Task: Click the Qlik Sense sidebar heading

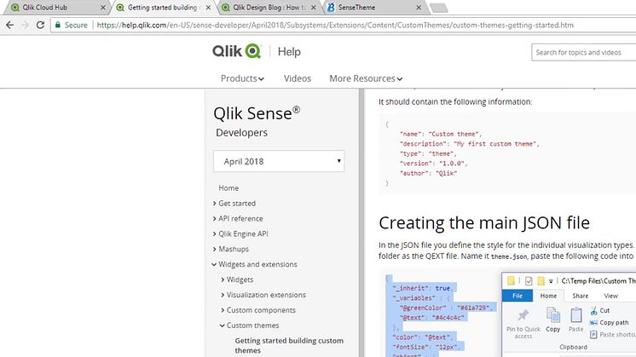Action: click(x=257, y=113)
